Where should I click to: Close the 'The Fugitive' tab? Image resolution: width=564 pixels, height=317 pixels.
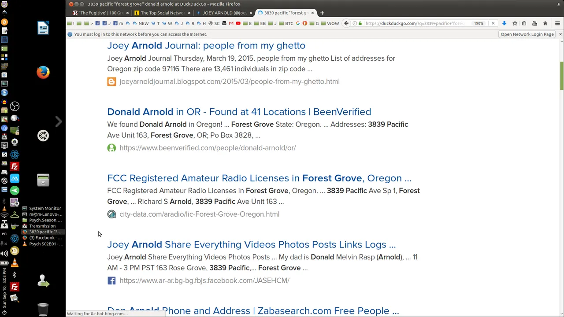point(127,13)
